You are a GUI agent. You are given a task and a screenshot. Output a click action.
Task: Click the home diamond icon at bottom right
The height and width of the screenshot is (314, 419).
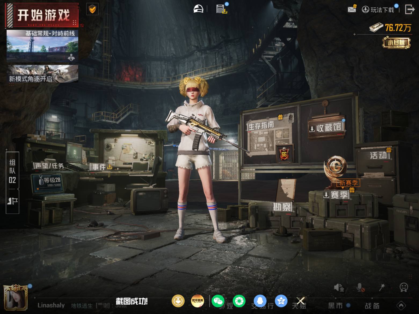(401, 305)
